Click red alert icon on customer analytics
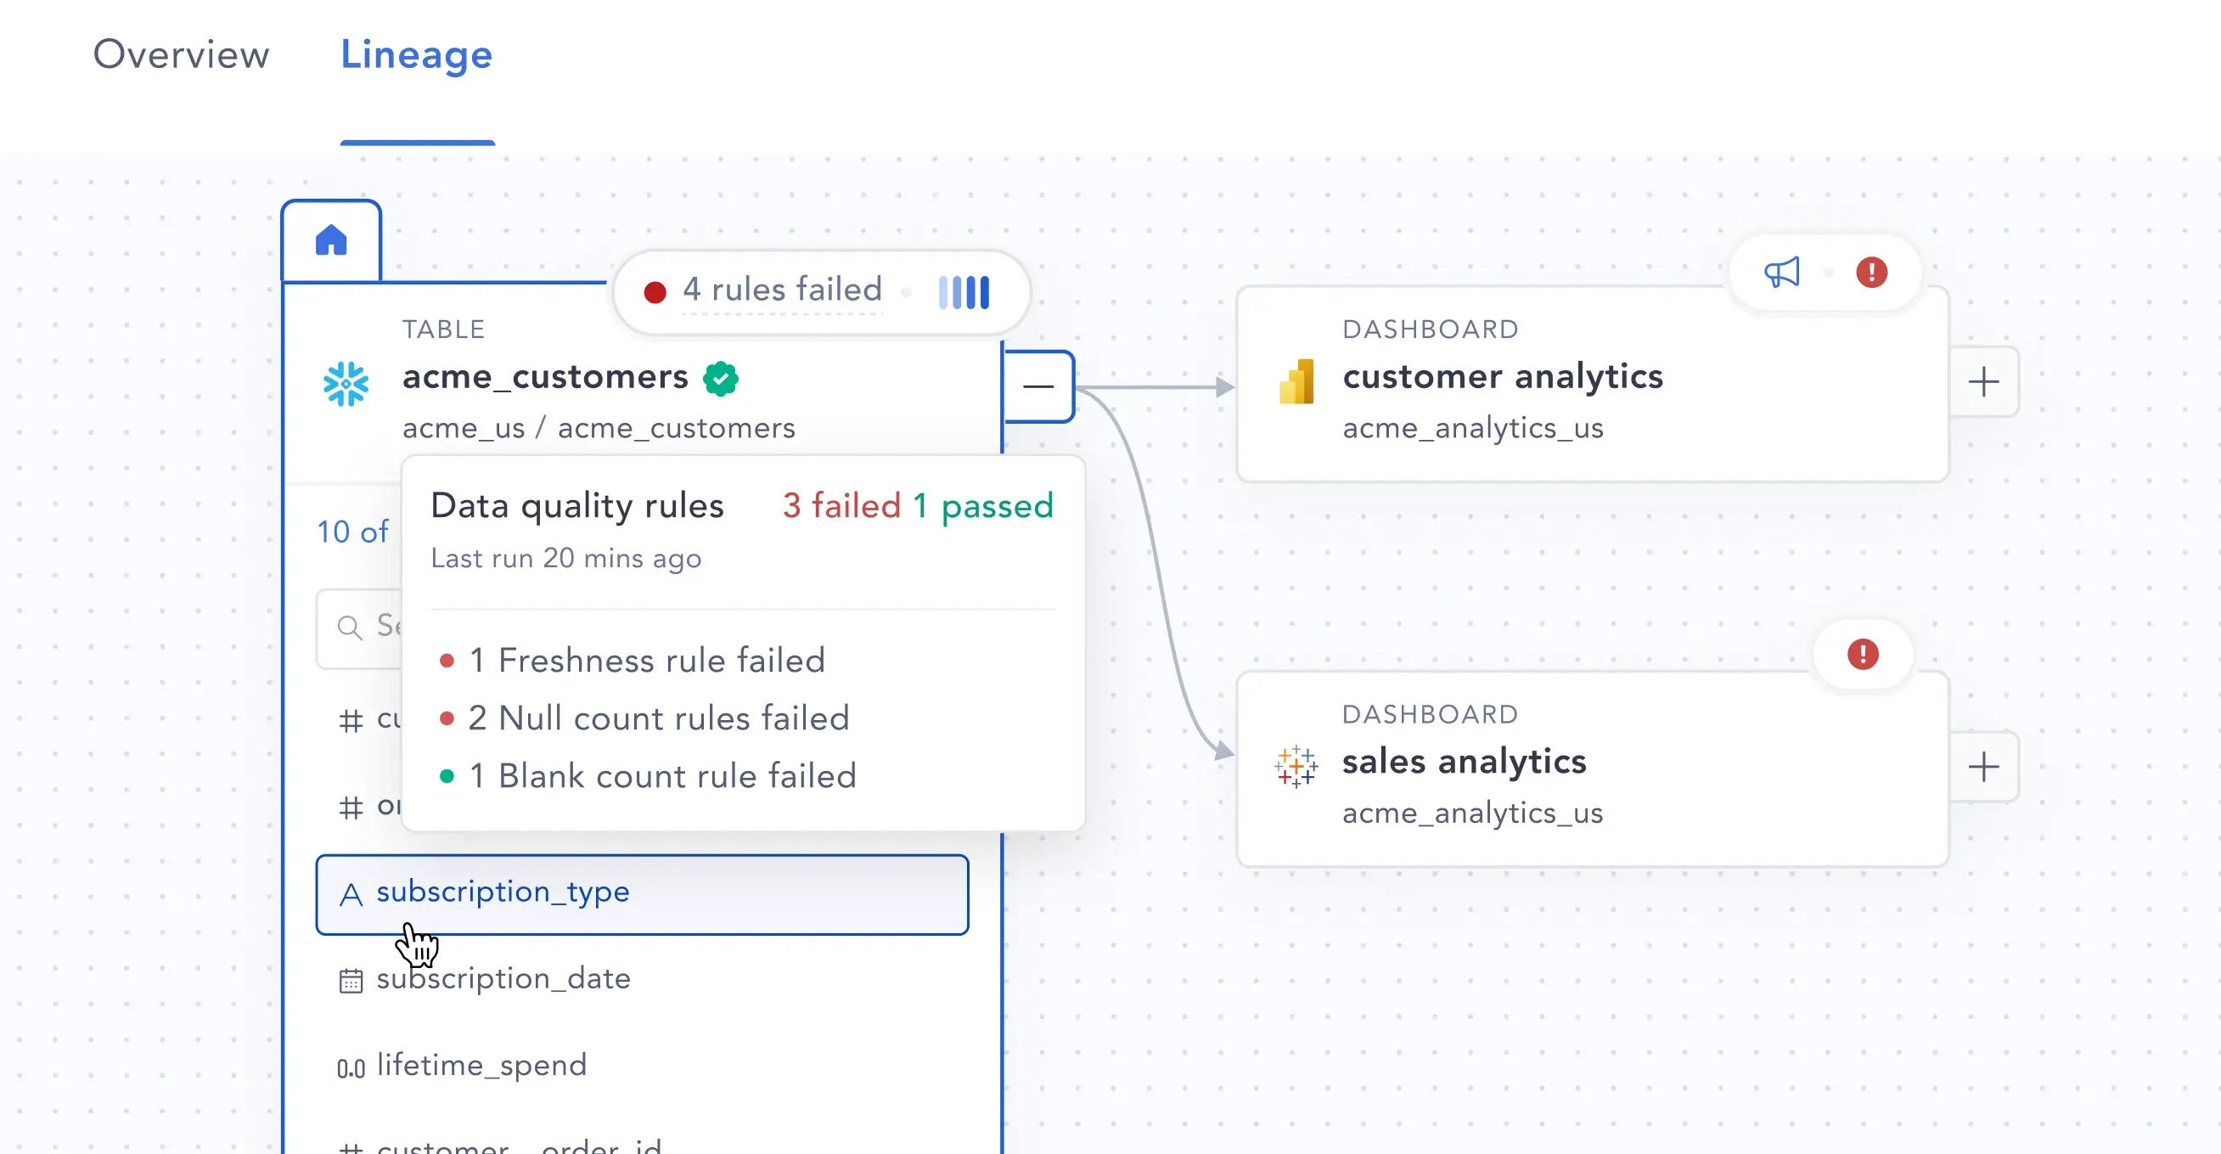Screen dimensions: 2221x1154 1871,273
